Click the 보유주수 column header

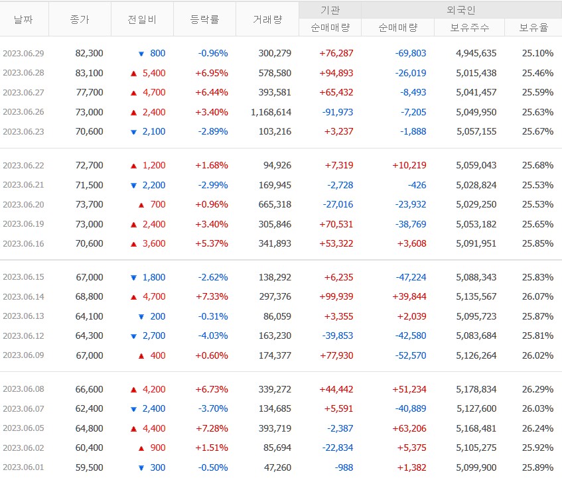click(470, 28)
